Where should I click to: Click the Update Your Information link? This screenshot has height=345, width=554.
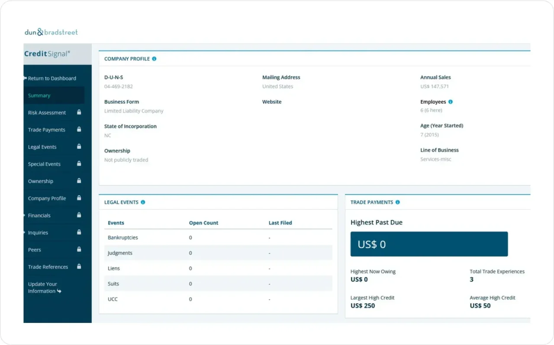click(x=42, y=288)
